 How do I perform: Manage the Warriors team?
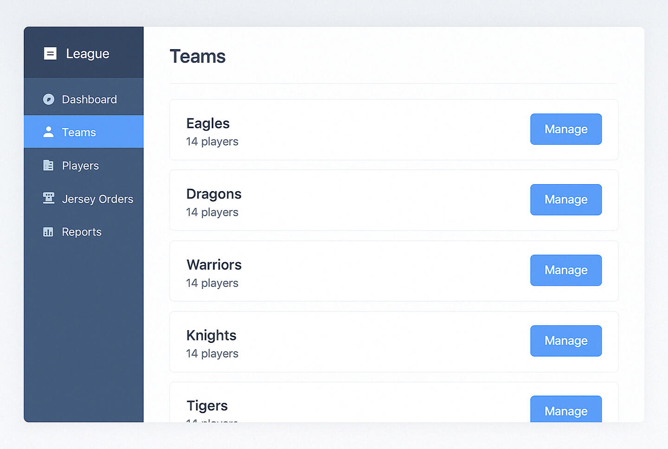566,270
